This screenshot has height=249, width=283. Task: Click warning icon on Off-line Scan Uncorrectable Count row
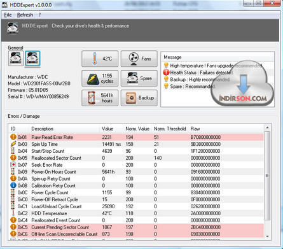[x=13, y=234]
